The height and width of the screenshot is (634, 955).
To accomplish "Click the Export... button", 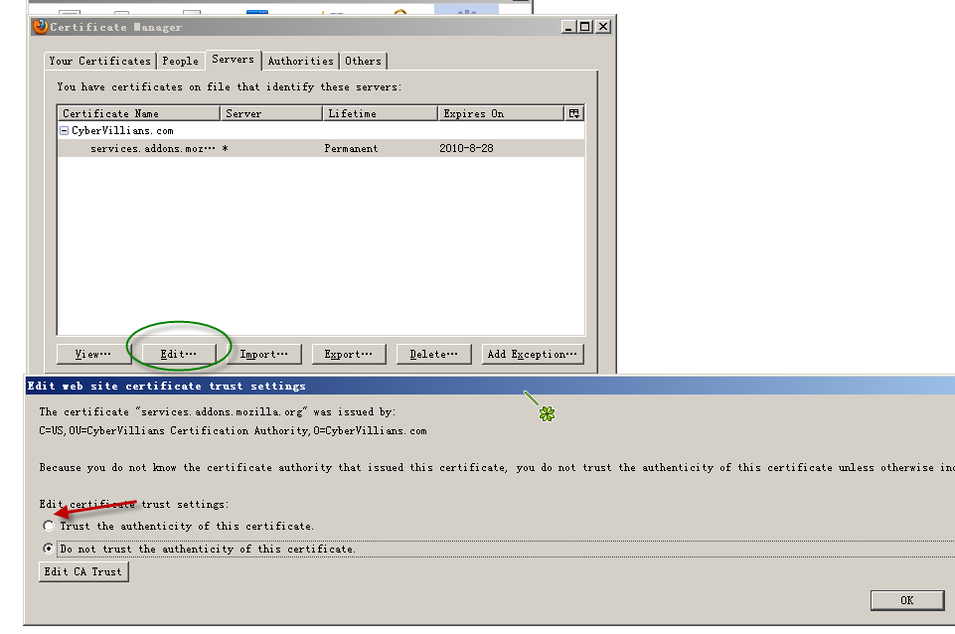I will pos(348,354).
